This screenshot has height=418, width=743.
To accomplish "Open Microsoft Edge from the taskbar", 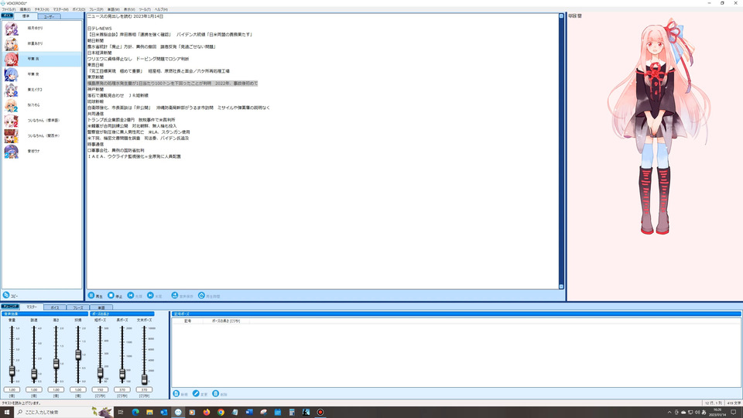I will tap(135, 412).
